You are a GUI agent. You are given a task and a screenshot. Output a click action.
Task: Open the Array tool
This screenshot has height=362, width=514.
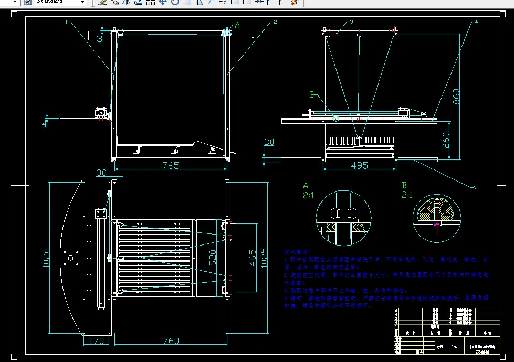(151, 2)
